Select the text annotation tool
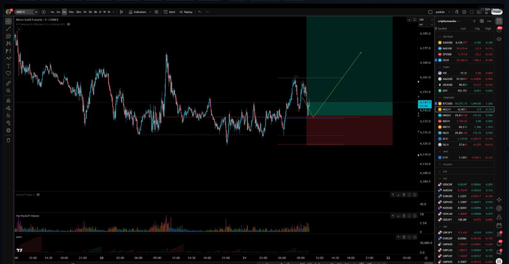The width and height of the screenshot is (509, 264). 8,66
